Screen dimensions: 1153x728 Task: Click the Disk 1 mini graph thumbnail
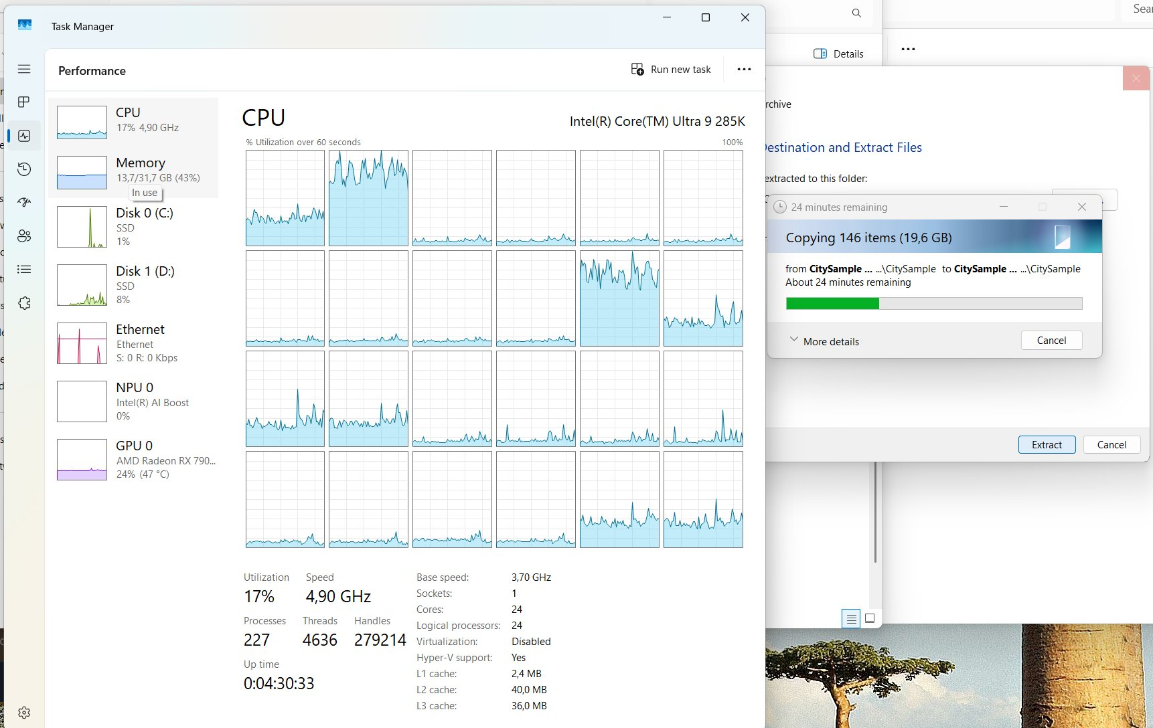[82, 285]
